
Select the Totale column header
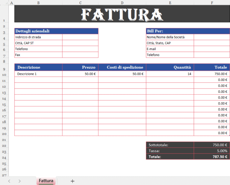pos(212,67)
